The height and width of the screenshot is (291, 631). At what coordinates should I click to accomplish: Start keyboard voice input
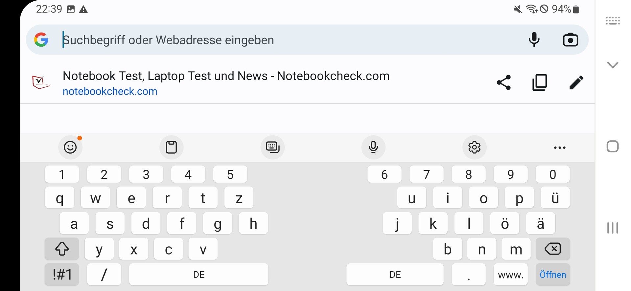coord(373,147)
